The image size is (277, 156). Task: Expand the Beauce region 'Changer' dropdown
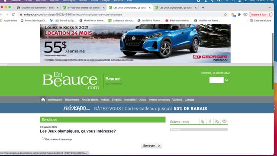(x=114, y=84)
